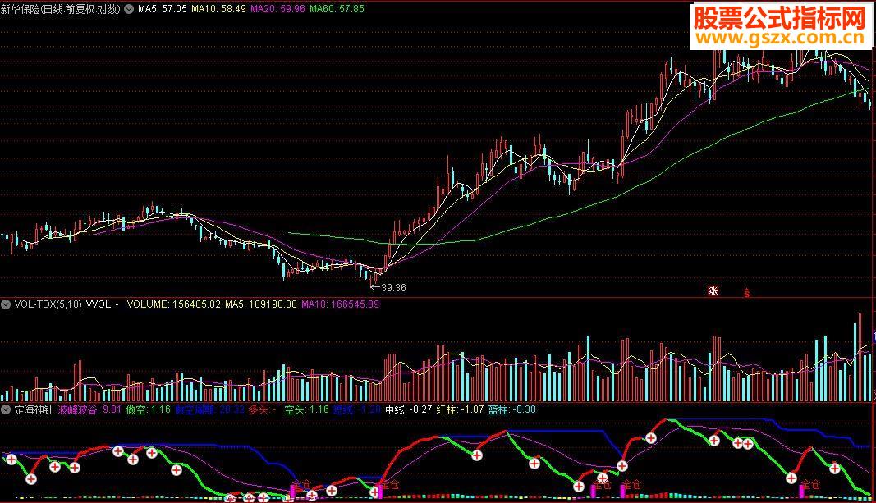Viewport: 876px width, 503px height.
Task: Select volume MA5: 189190.38 readout
Action: (x=261, y=304)
